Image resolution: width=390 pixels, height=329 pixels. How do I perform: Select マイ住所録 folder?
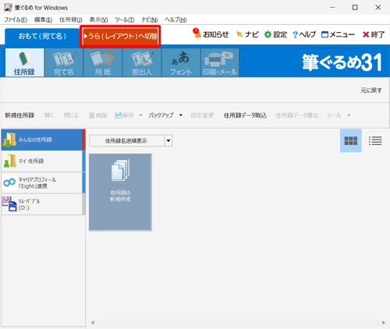pyautogui.click(x=42, y=161)
